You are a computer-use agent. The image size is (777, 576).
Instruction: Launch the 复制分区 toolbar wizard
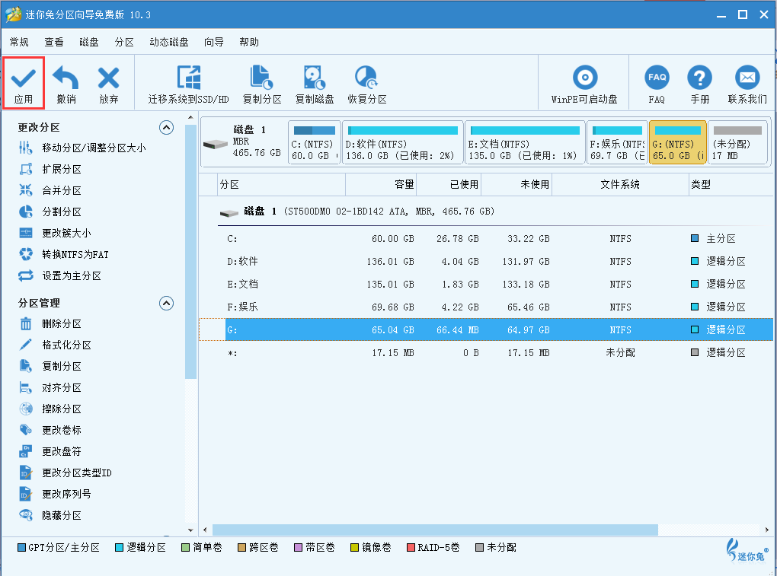pos(261,84)
